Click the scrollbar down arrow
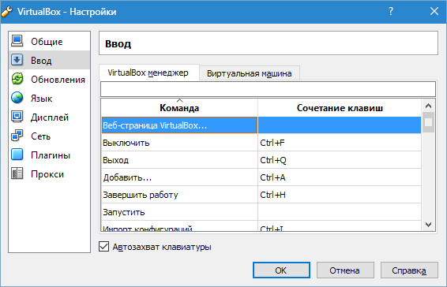 click(428, 225)
